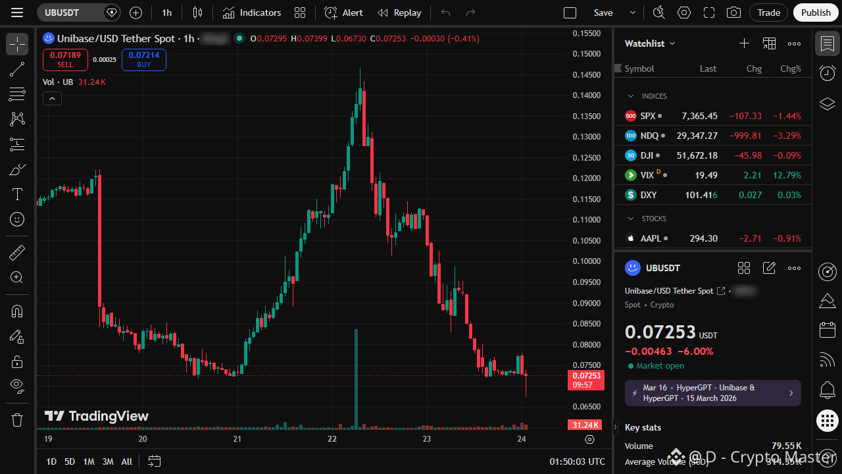Viewport: 842px width, 474px height.
Task: Open quick search icon
Action: click(x=658, y=13)
